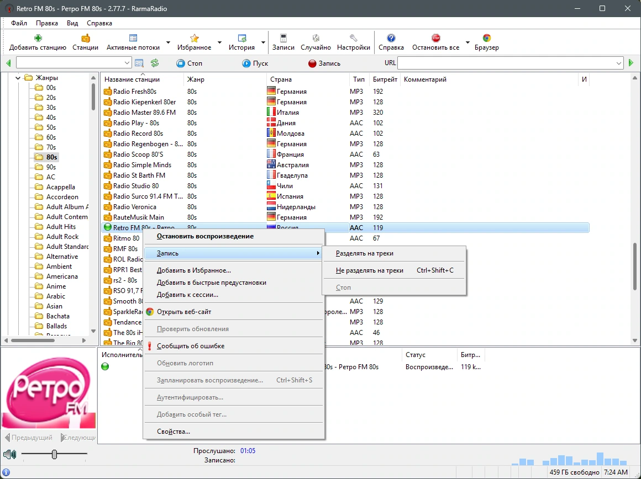Mute using the speaker icon
641x479 pixels.
click(9, 454)
